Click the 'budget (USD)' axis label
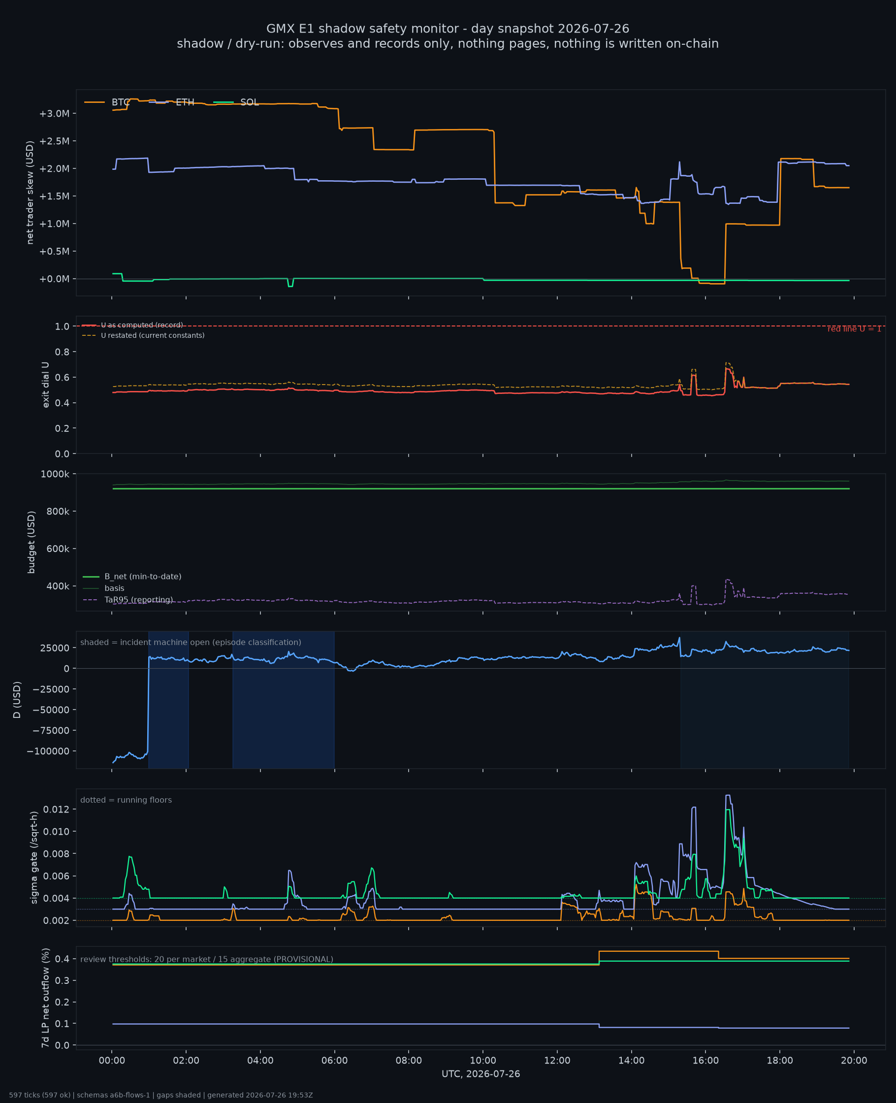This screenshot has height=1103, width=896. pyautogui.click(x=32, y=542)
